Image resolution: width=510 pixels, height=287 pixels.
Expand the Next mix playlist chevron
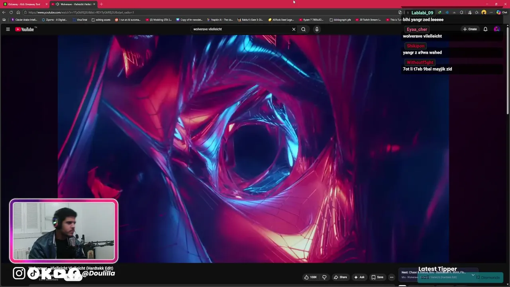tap(473, 275)
